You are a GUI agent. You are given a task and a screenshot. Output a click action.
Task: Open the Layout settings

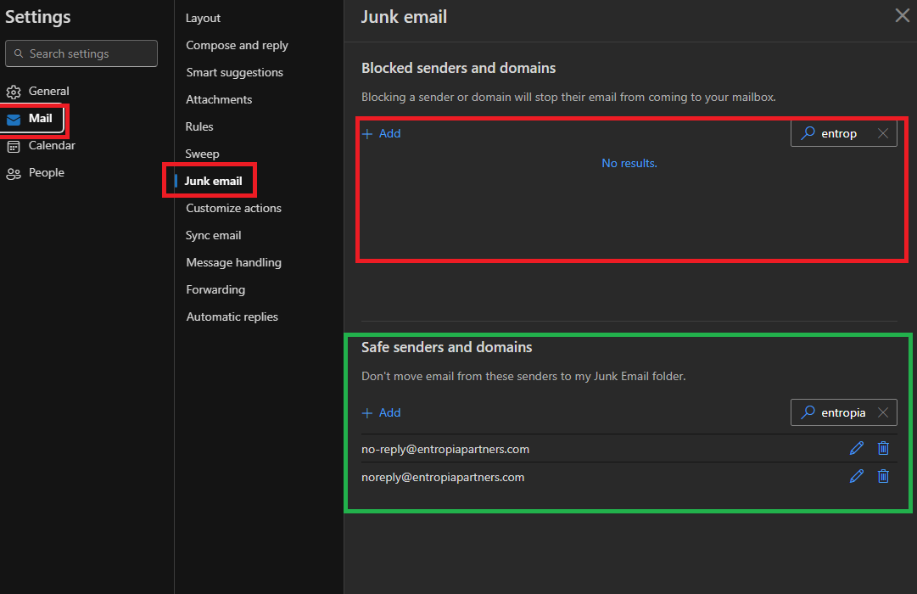click(x=203, y=18)
